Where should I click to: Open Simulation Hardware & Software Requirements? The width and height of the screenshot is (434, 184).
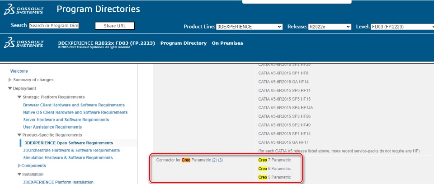[x=68, y=157]
